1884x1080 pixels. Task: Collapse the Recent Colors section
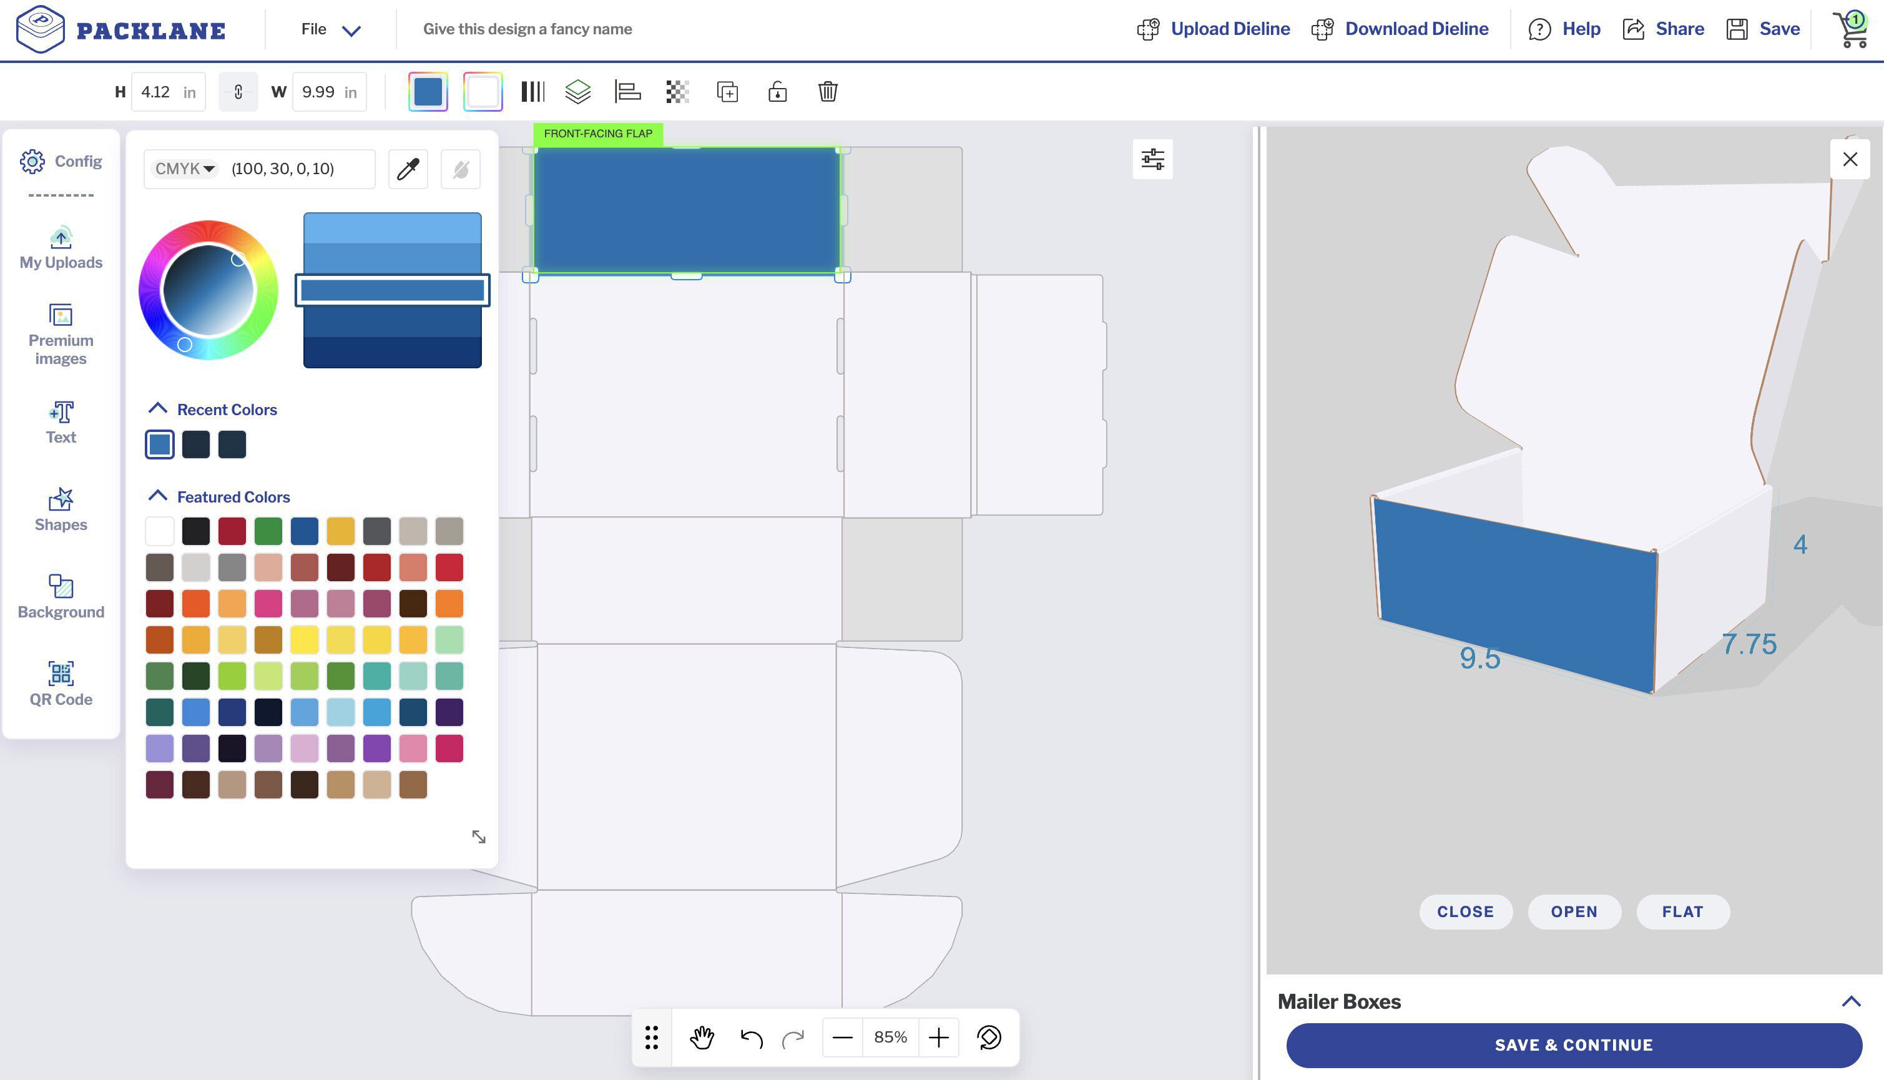click(x=157, y=409)
